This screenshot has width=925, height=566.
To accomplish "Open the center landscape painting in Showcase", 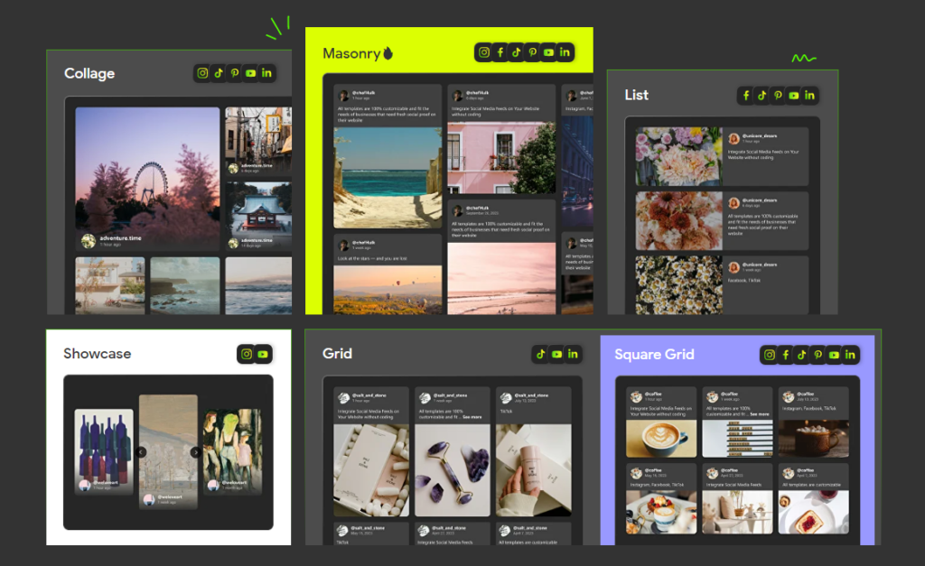I will (x=168, y=451).
